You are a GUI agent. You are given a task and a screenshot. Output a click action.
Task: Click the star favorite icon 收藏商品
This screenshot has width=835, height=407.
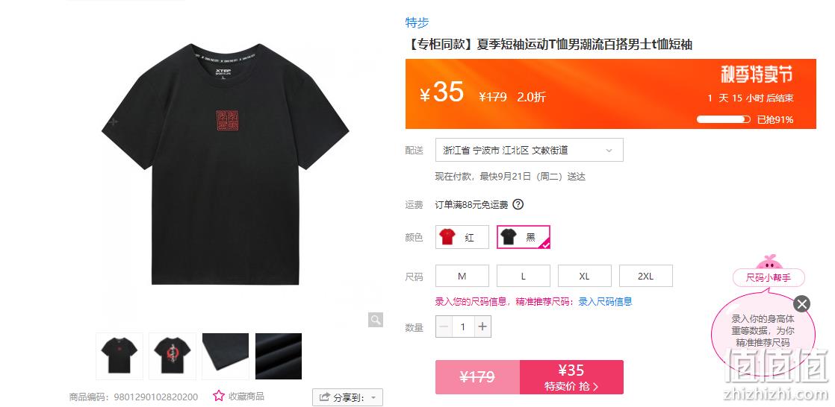218,396
